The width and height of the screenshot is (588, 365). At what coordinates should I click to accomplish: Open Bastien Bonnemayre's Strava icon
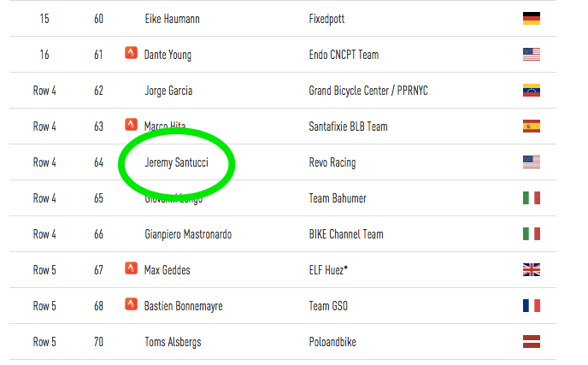click(131, 305)
